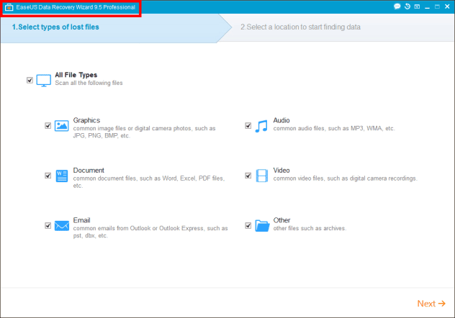Open the window menu dropdown icon in title bar
This screenshot has height=318, width=455.
(417, 6)
